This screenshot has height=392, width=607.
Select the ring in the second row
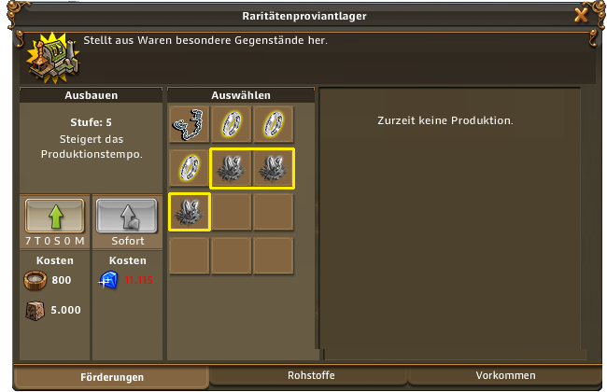tap(190, 168)
